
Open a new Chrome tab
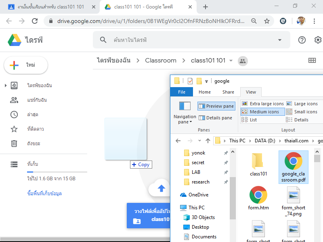click(206, 7)
